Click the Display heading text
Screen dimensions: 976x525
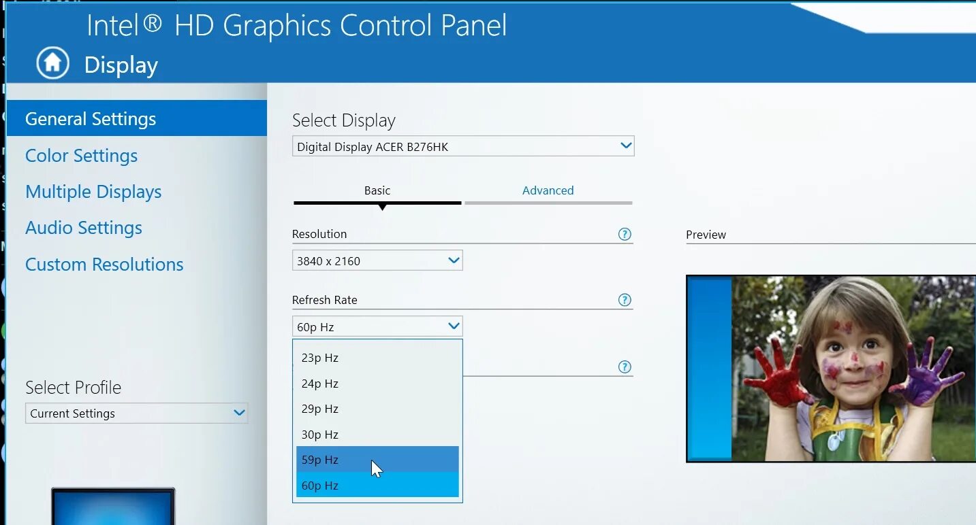[x=121, y=65]
